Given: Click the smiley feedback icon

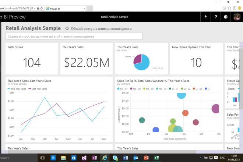Looking at the screenshot, I should 226,17.
